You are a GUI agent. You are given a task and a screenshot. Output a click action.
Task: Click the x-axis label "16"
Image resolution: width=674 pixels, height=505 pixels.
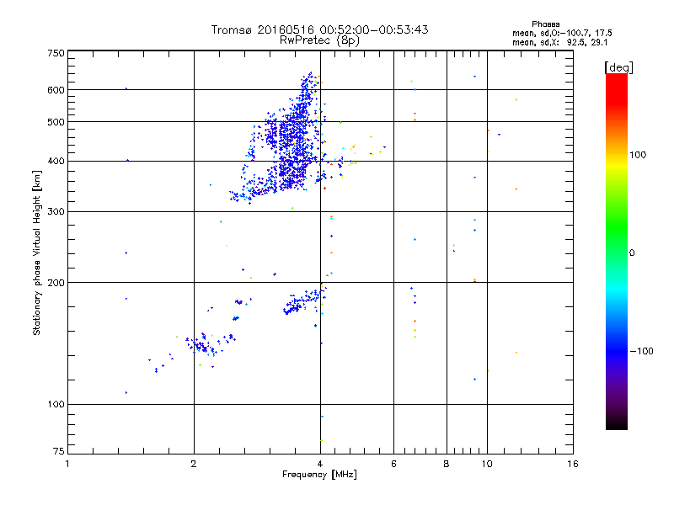[573, 464]
